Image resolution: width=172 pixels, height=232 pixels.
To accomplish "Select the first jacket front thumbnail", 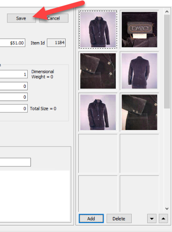I will (x=98, y=29).
